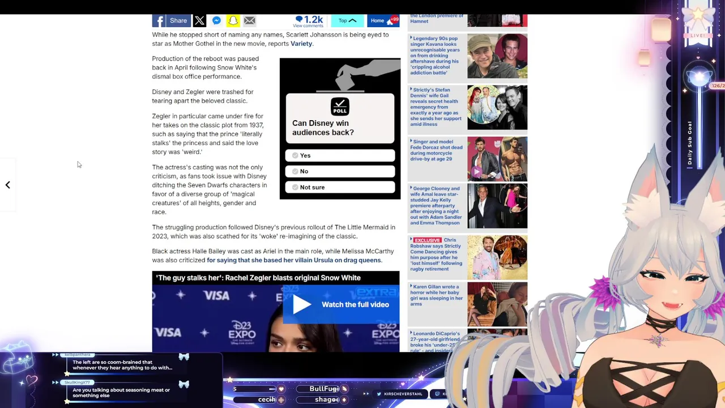Jump to Top of the page
This screenshot has width=725, height=408.
pos(347,21)
